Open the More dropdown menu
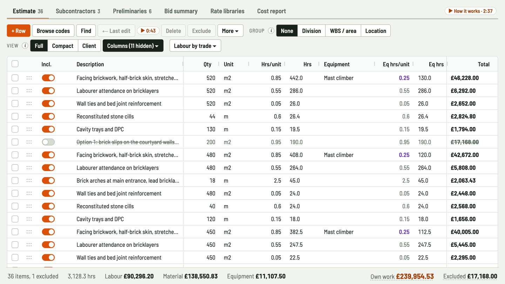The image size is (505, 284). click(230, 31)
